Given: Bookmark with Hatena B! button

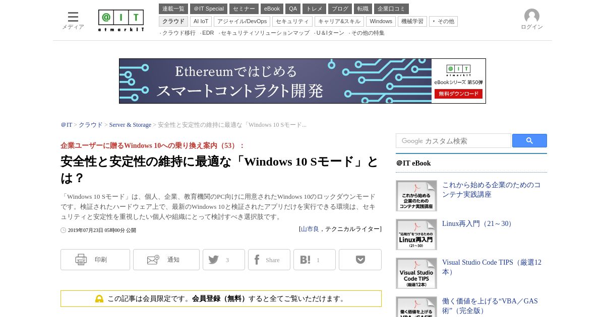Looking at the screenshot, I should pos(315,260).
